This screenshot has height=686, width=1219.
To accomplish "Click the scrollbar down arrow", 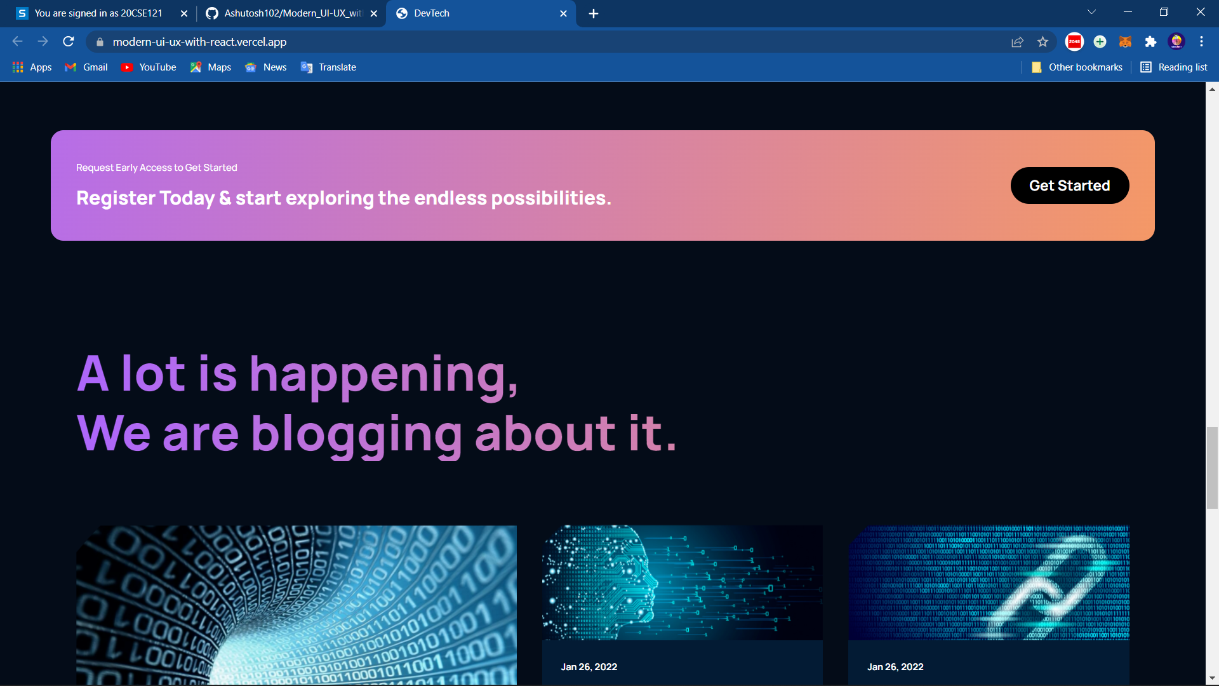I will click(1212, 678).
